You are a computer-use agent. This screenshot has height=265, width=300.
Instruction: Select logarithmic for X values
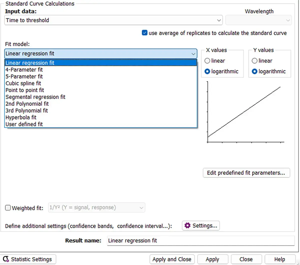coord(207,71)
